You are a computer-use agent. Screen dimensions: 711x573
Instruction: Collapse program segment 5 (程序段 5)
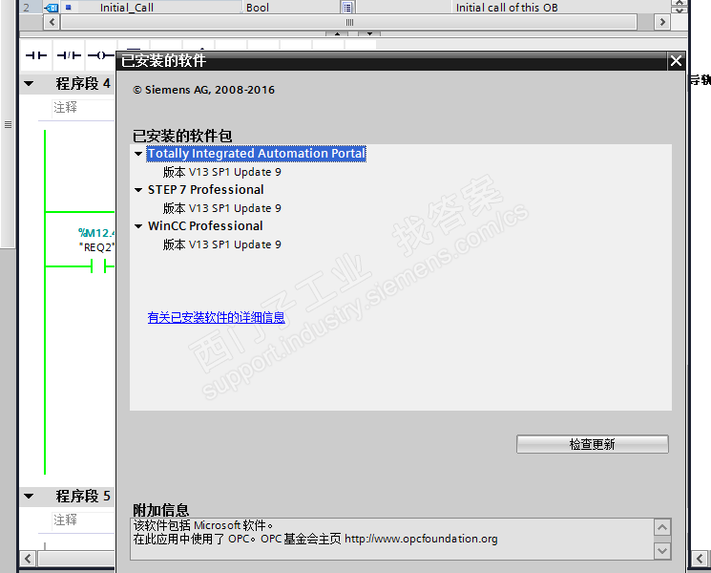[x=29, y=496]
